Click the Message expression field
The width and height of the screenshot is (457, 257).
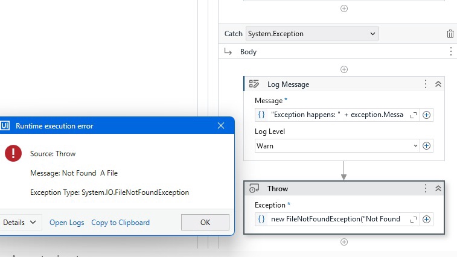pos(337,115)
